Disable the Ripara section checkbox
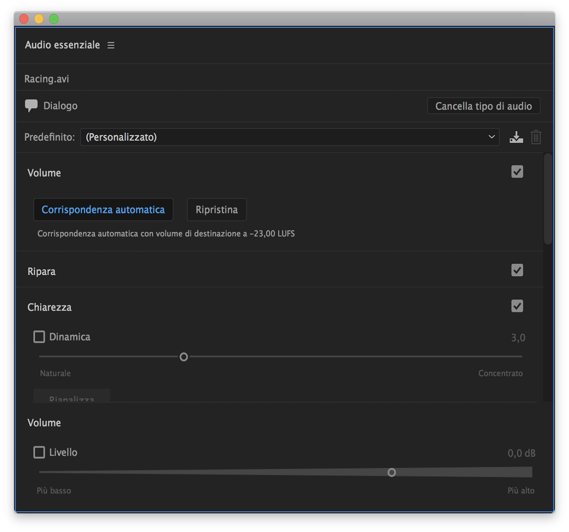This screenshot has height=532, width=569. 517,270
